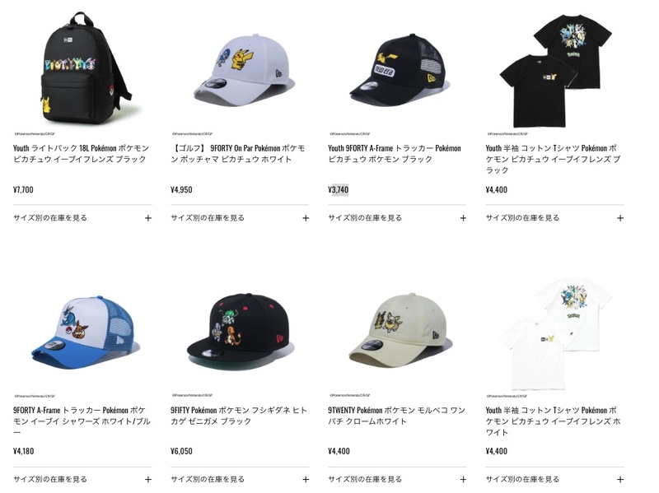This screenshot has height=493, width=659.
Task: Select the highlighted ¥3,740 price
Action: pyautogui.click(x=339, y=189)
